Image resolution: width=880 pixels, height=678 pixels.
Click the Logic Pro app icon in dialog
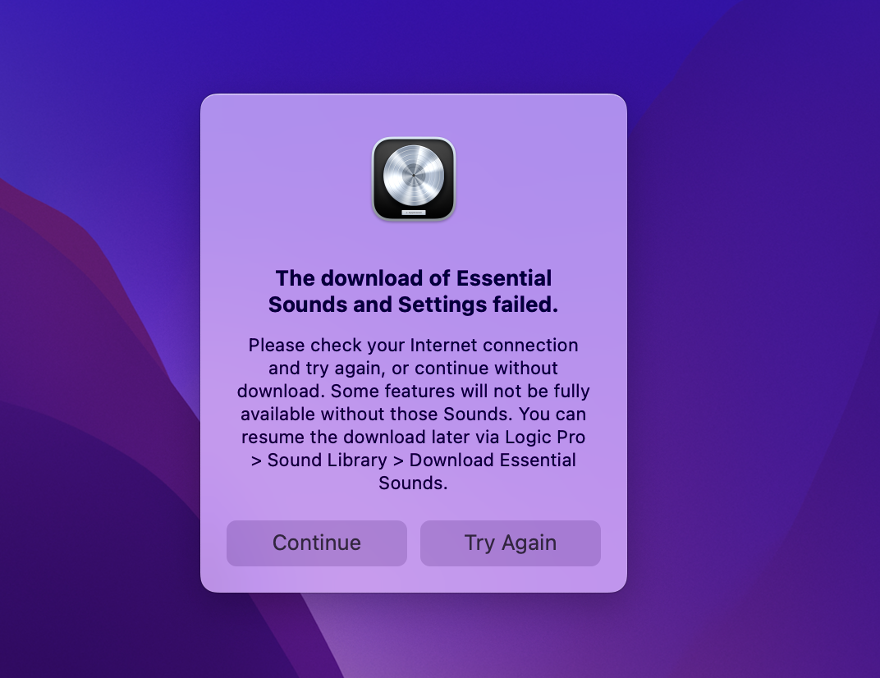[414, 178]
